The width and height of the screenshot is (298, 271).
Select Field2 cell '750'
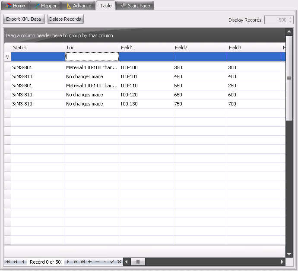pos(200,104)
